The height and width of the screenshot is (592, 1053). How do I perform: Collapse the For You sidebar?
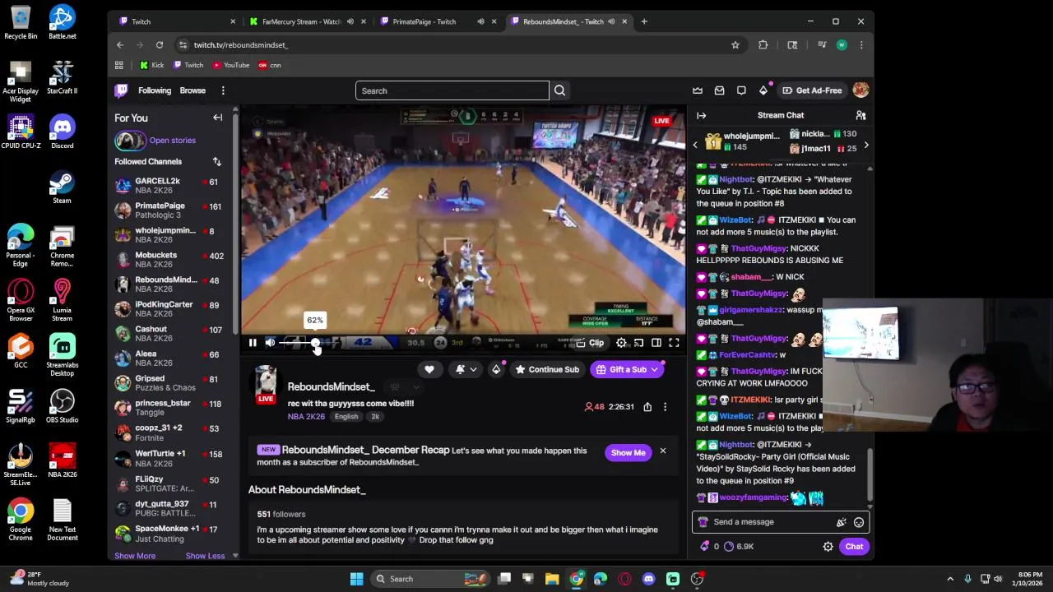tap(217, 118)
